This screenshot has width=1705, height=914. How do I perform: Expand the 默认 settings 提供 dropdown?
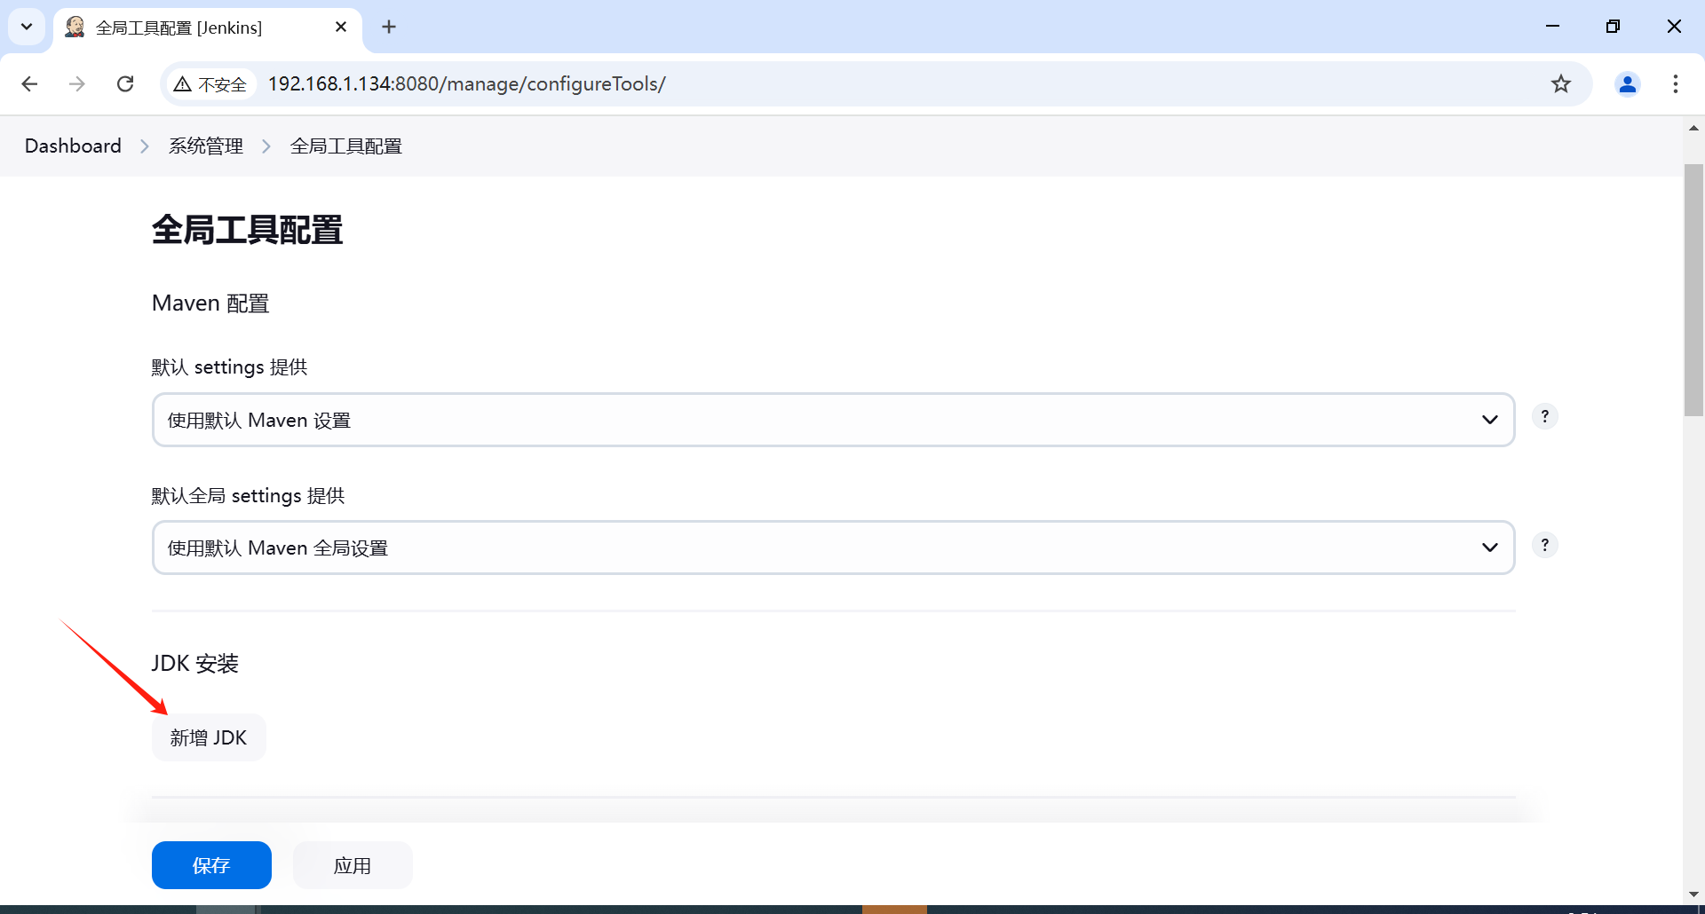833,420
